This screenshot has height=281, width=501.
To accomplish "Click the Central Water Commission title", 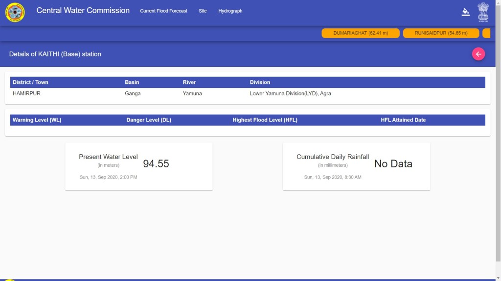I will click(x=83, y=10).
